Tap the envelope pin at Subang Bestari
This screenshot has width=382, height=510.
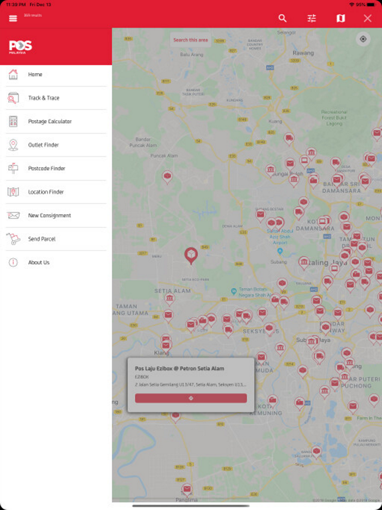260,215
